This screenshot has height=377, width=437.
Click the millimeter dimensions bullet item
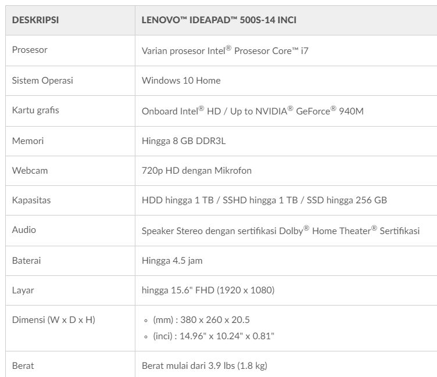coord(201,319)
